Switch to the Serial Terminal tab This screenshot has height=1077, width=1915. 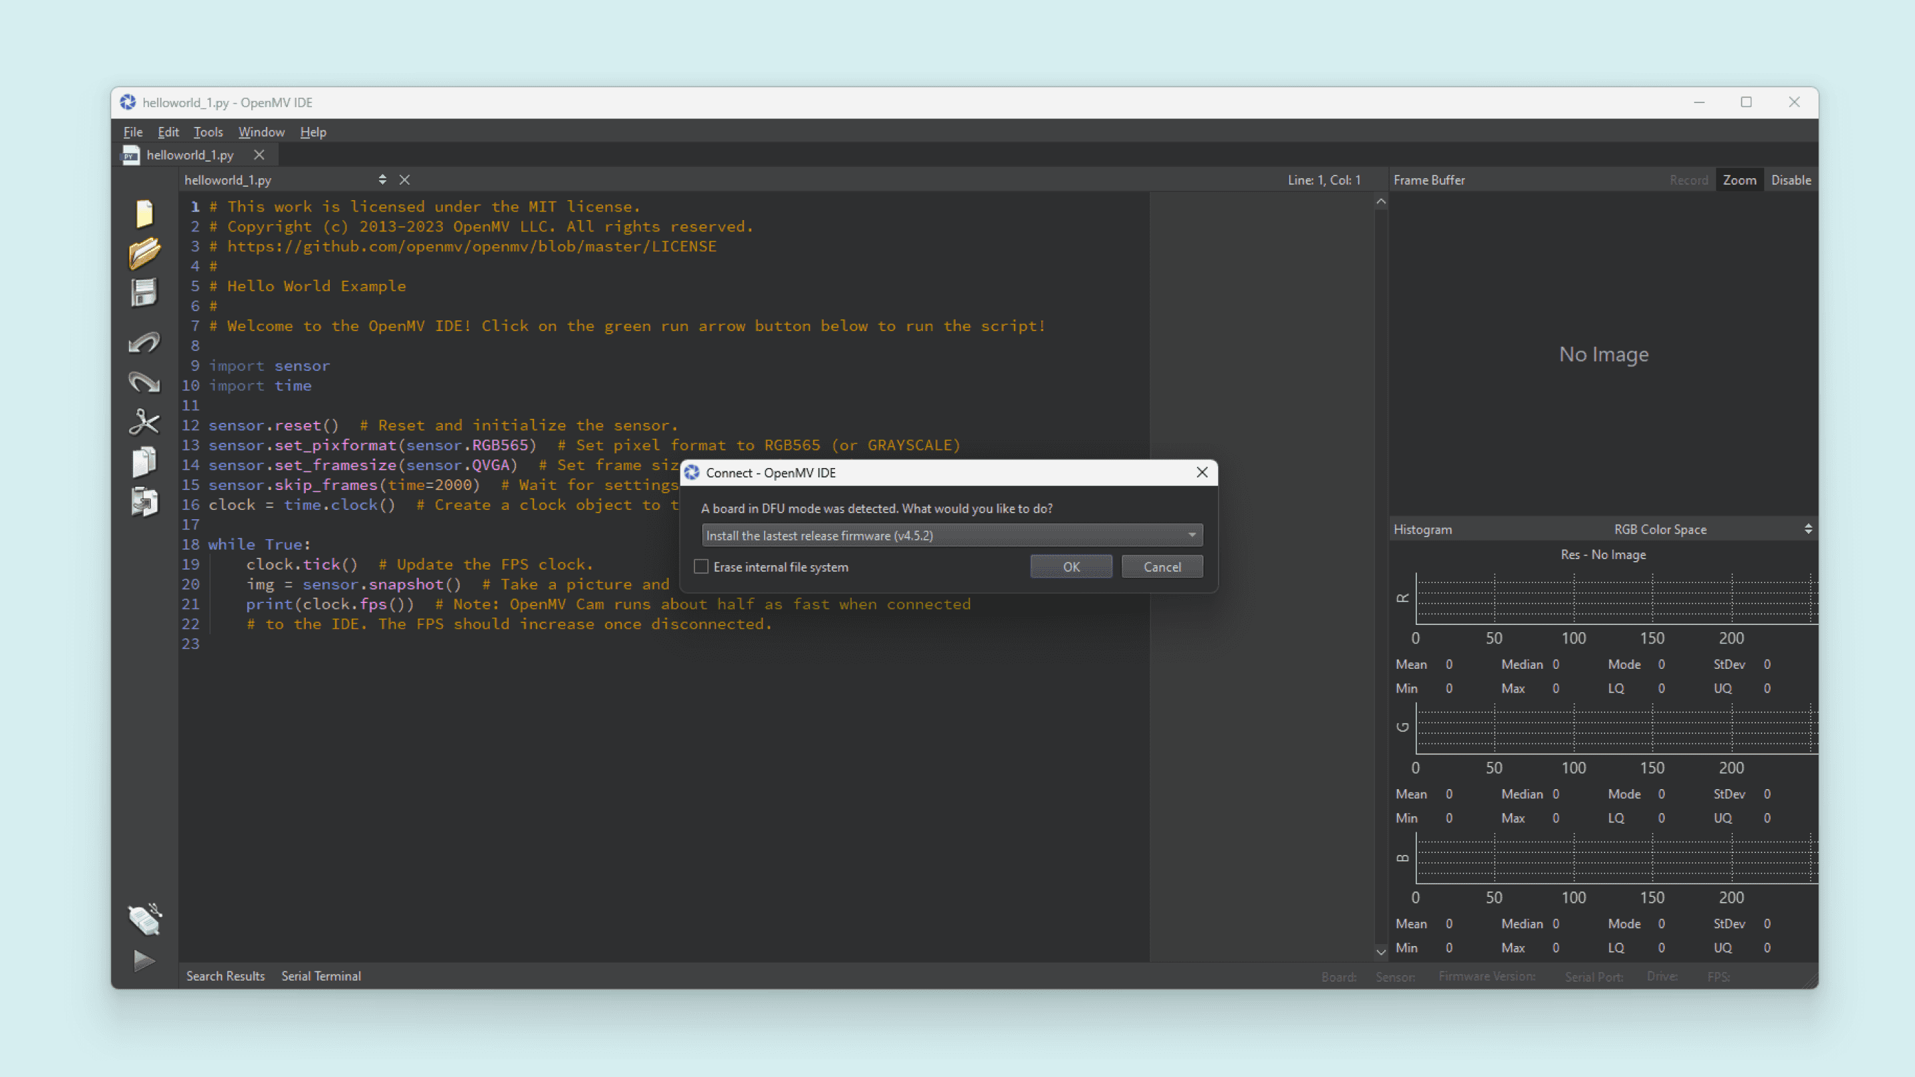pyautogui.click(x=321, y=976)
